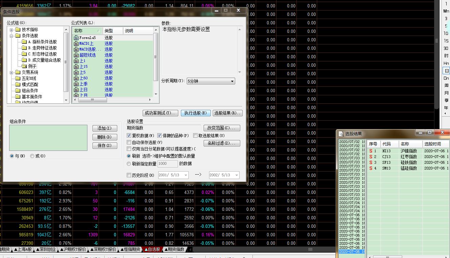450x258 pixels.
Task: Click the 刷新指定数量 number input field
Action: coord(167,164)
